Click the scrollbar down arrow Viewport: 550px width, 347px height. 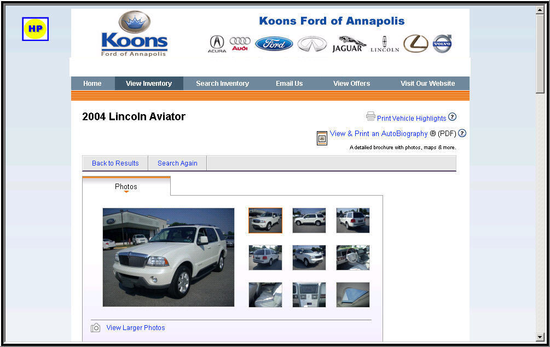coord(540,337)
